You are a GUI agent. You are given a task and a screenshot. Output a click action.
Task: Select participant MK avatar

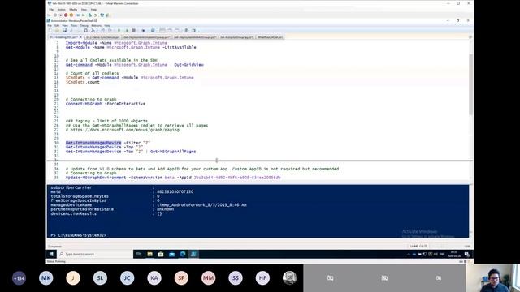pyautogui.click(x=46, y=278)
